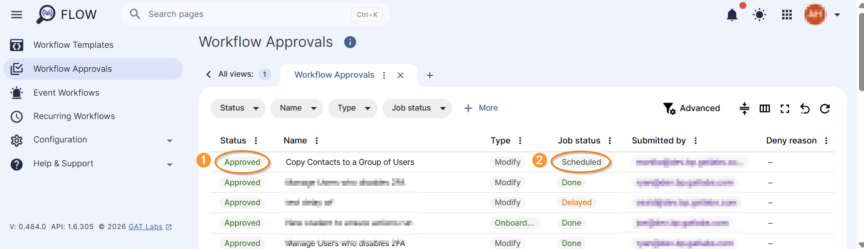Open the Job status filter dropdown
Screen dimensions: 864x249
(417, 108)
